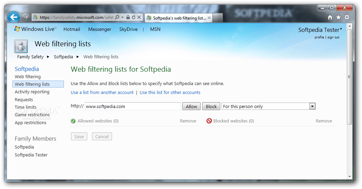Stop loading with the X icon in address bar
The height and width of the screenshot is (189, 362).
pos(139,17)
